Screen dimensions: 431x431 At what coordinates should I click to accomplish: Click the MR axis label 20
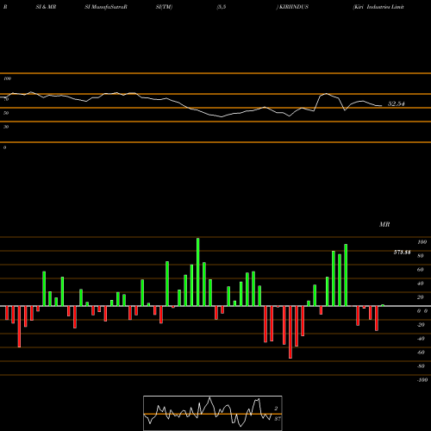coord(421,297)
